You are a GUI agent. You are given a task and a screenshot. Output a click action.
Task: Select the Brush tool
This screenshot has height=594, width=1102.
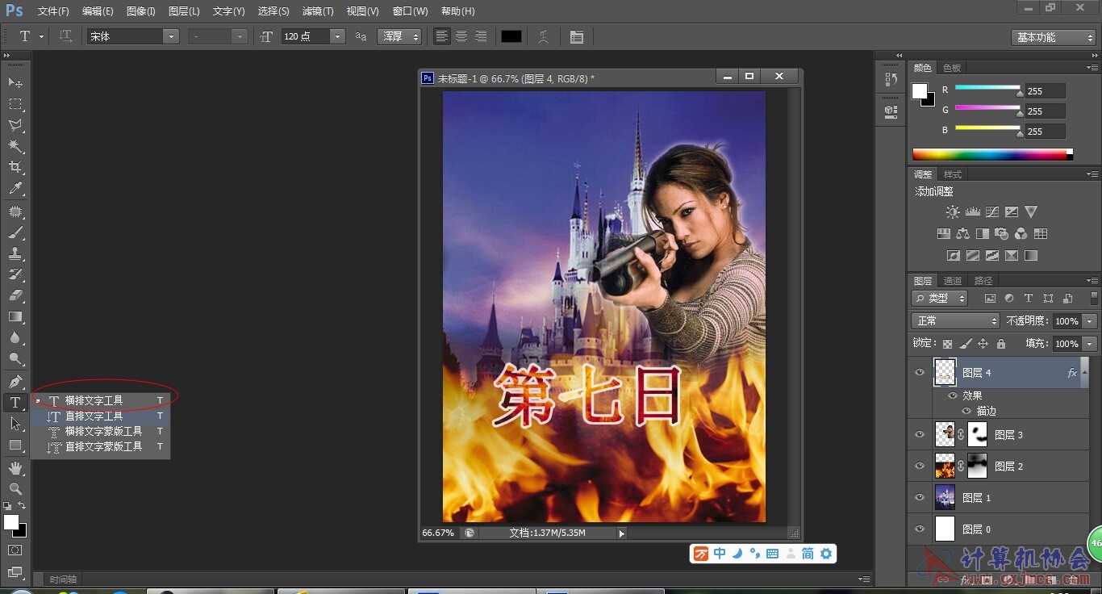pos(15,232)
